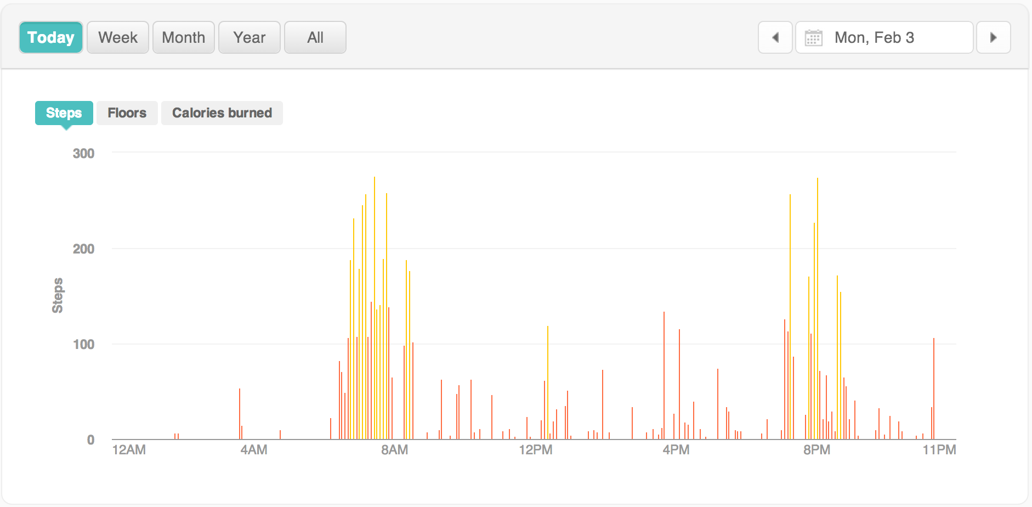Switch to the Floors metric tab
1032x507 pixels.
pyautogui.click(x=127, y=113)
